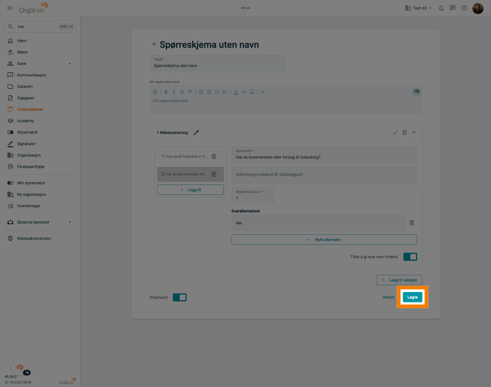Open the chat messages icon in top bar
The height and width of the screenshot is (387, 491).
point(453,8)
